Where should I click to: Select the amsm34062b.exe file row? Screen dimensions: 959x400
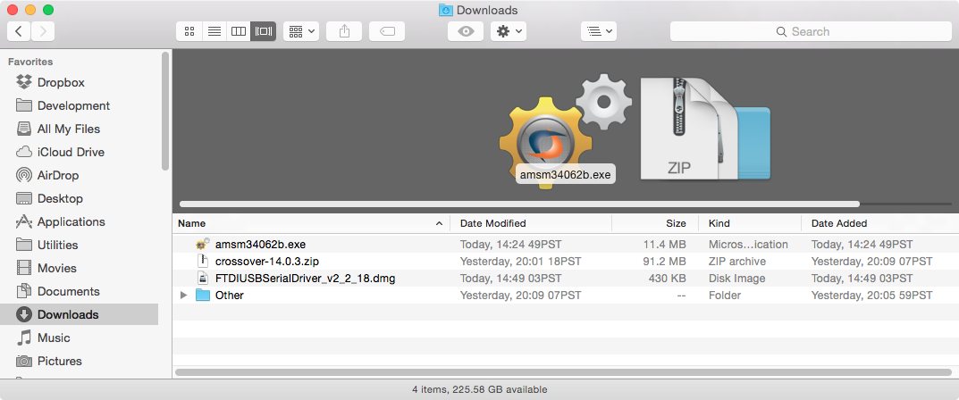click(x=566, y=245)
